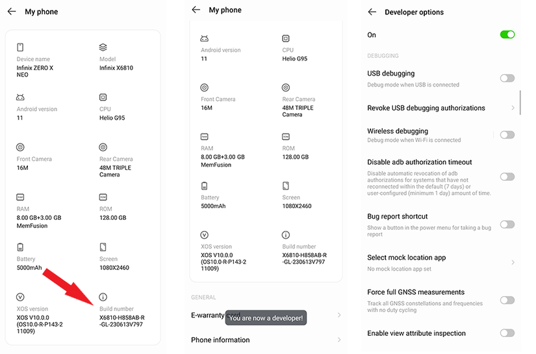Image resolution: width=536 pixels, height=354 pixels.
Task: Toggle Force full GNSS measurements switch
Action: point(507,300)
